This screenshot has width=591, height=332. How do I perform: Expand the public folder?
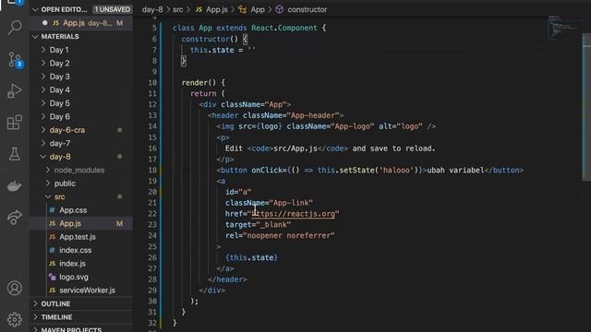48,184
